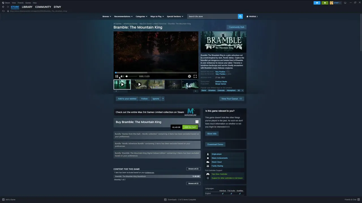Image resolution: width=362 pixels, height=203 pixels.
Task: Open the Browse dropdown menu
Action: 107,16
